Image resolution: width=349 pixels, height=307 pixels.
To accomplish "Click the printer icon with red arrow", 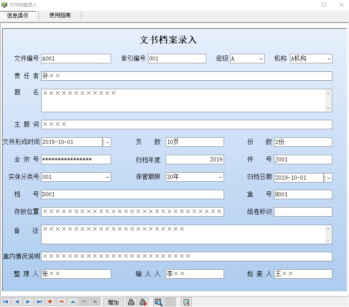I will 143,302.
